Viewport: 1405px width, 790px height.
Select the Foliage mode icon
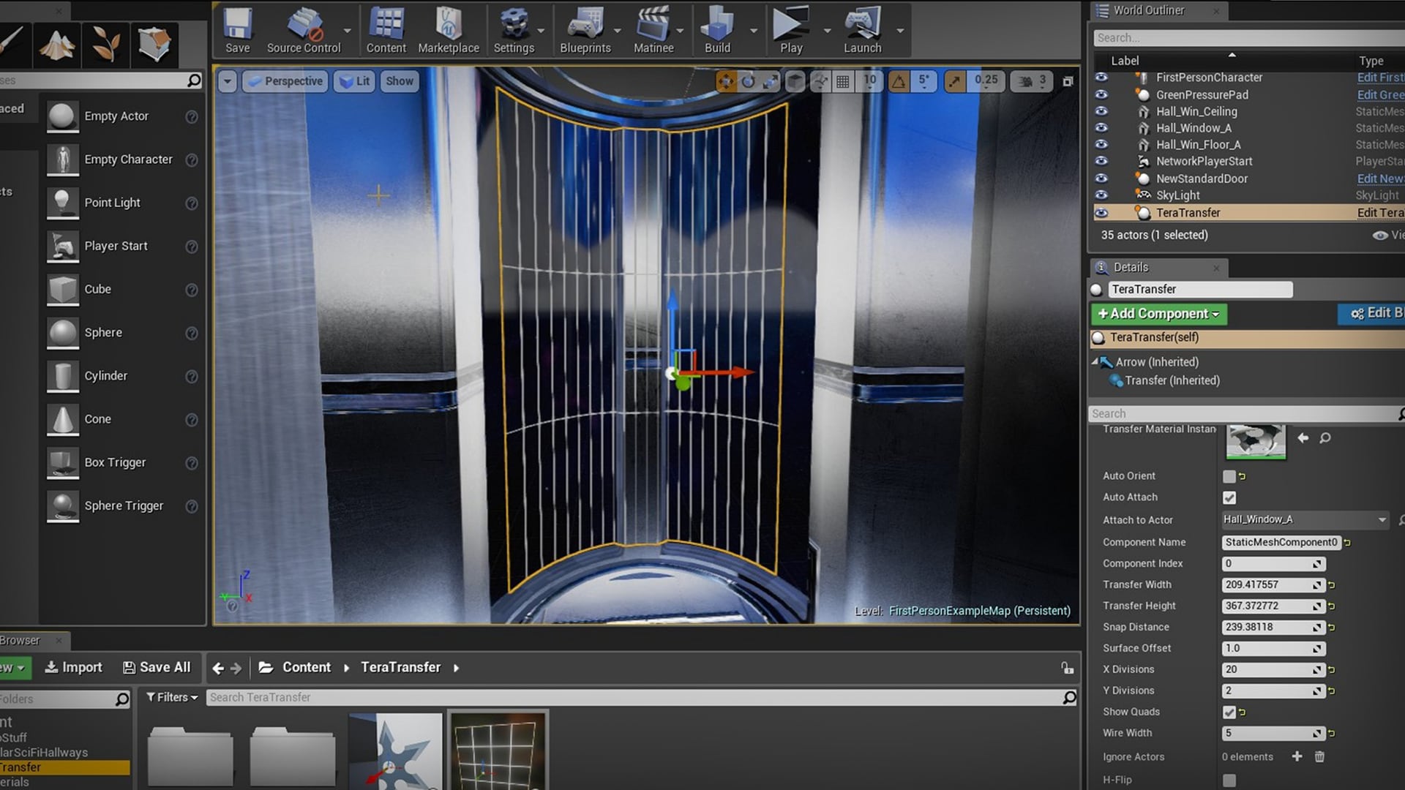(x=105, y=44)
